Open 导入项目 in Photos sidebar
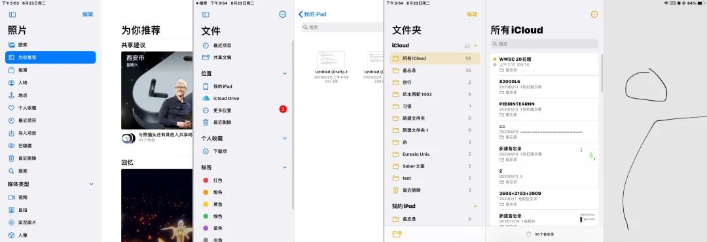707x242 pixels. 50,133
